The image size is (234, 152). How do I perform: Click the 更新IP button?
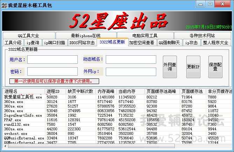[x=193, y=67]
